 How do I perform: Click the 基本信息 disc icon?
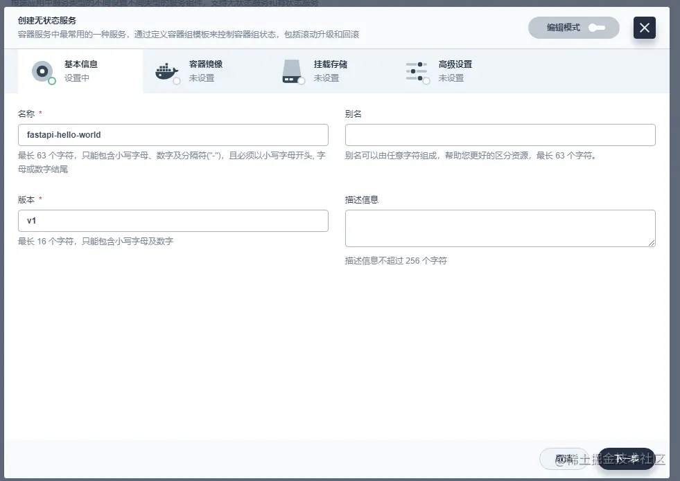point(42,71)
